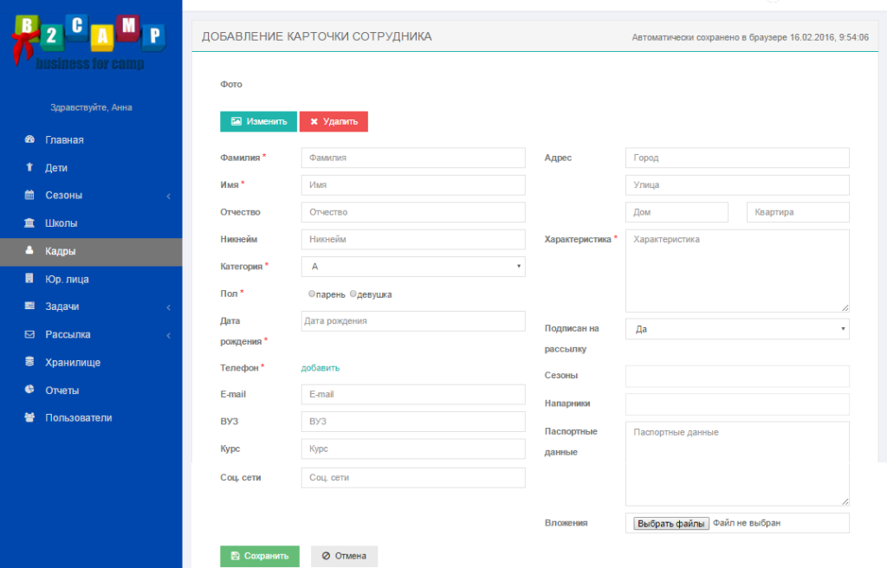Click the Дети sidebar icon
887x568 pixels.
tap(29, 167)
